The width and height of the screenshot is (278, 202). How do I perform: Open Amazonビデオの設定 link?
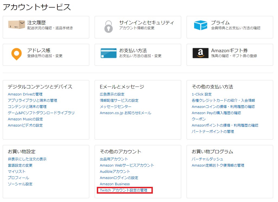click(x=25, y=125)
